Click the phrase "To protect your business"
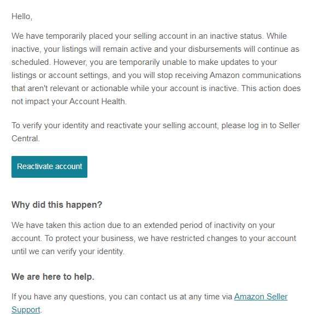Viewport: 313px width, 319px height. click(89, 238)
